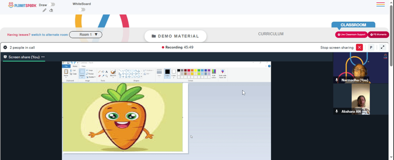This screenshot has height=160, width=394.
Task: Open the hamburger menu at top right
Action: coord(381,4)
